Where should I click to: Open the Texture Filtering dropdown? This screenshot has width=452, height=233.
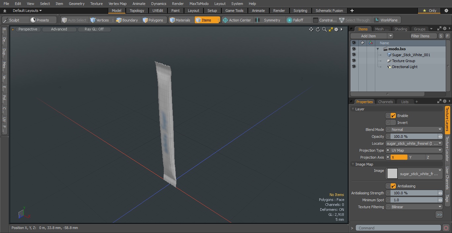tap(416, 207)
